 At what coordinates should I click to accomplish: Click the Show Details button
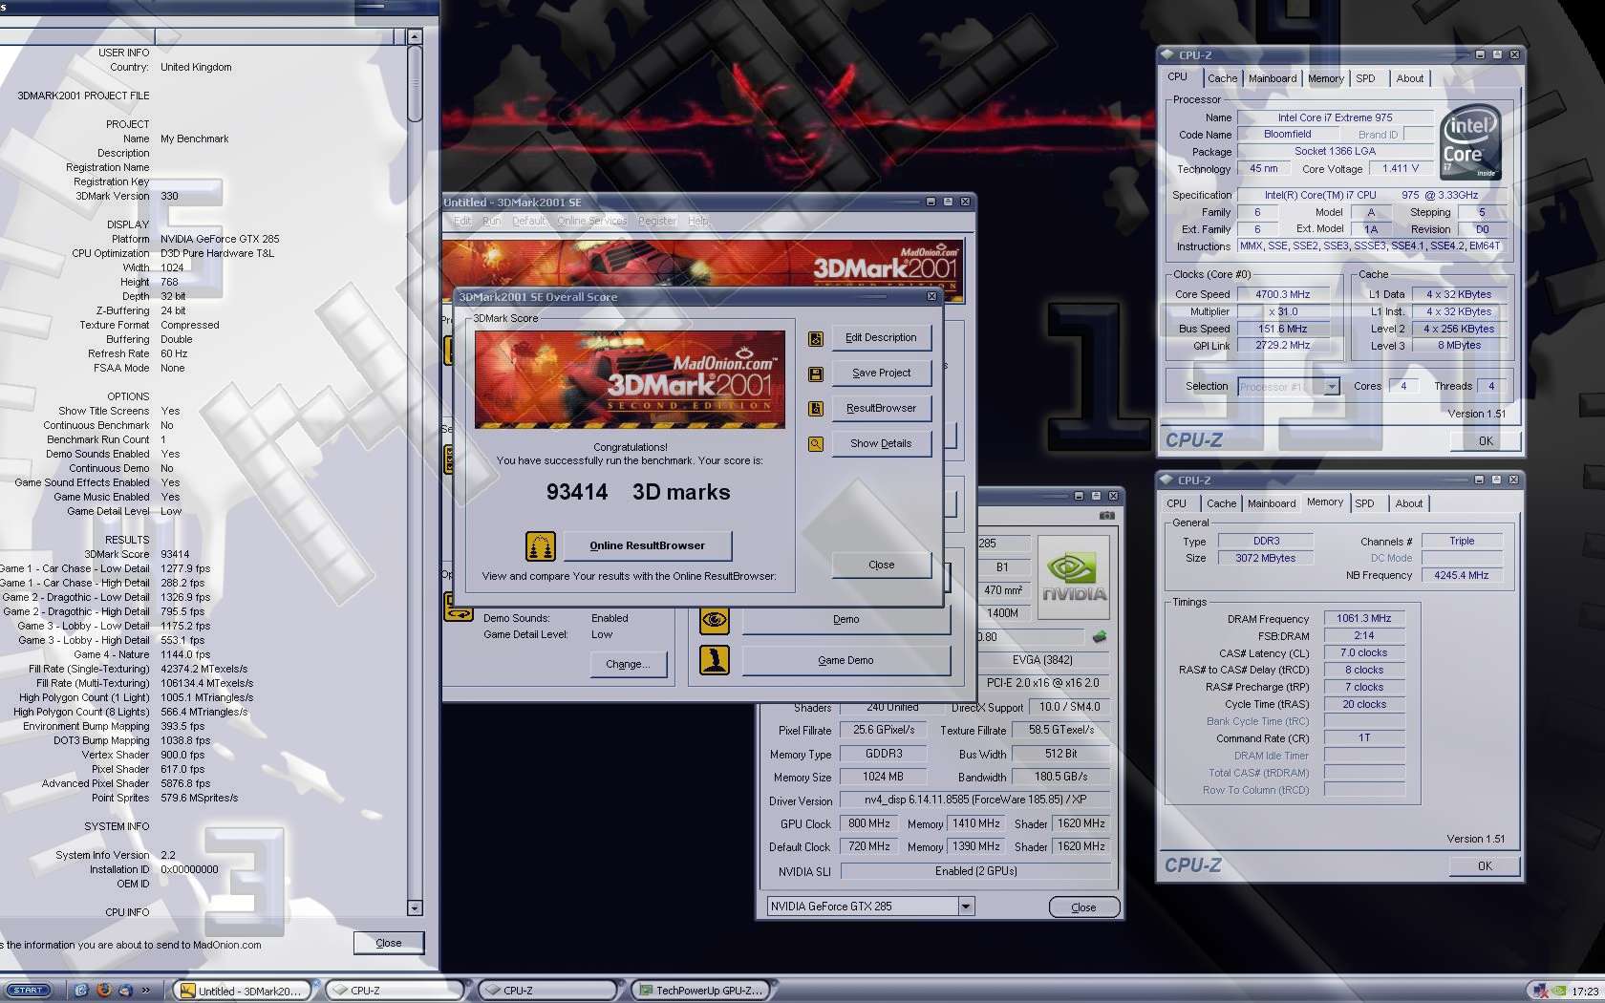click(881, 444)
